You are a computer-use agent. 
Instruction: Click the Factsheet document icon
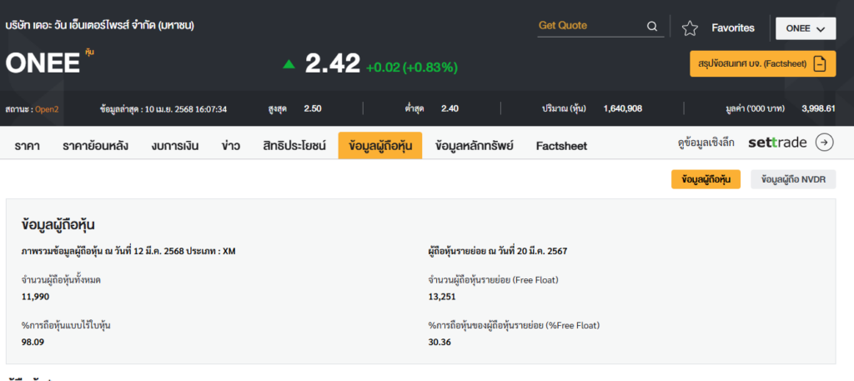tap(820, 64)
